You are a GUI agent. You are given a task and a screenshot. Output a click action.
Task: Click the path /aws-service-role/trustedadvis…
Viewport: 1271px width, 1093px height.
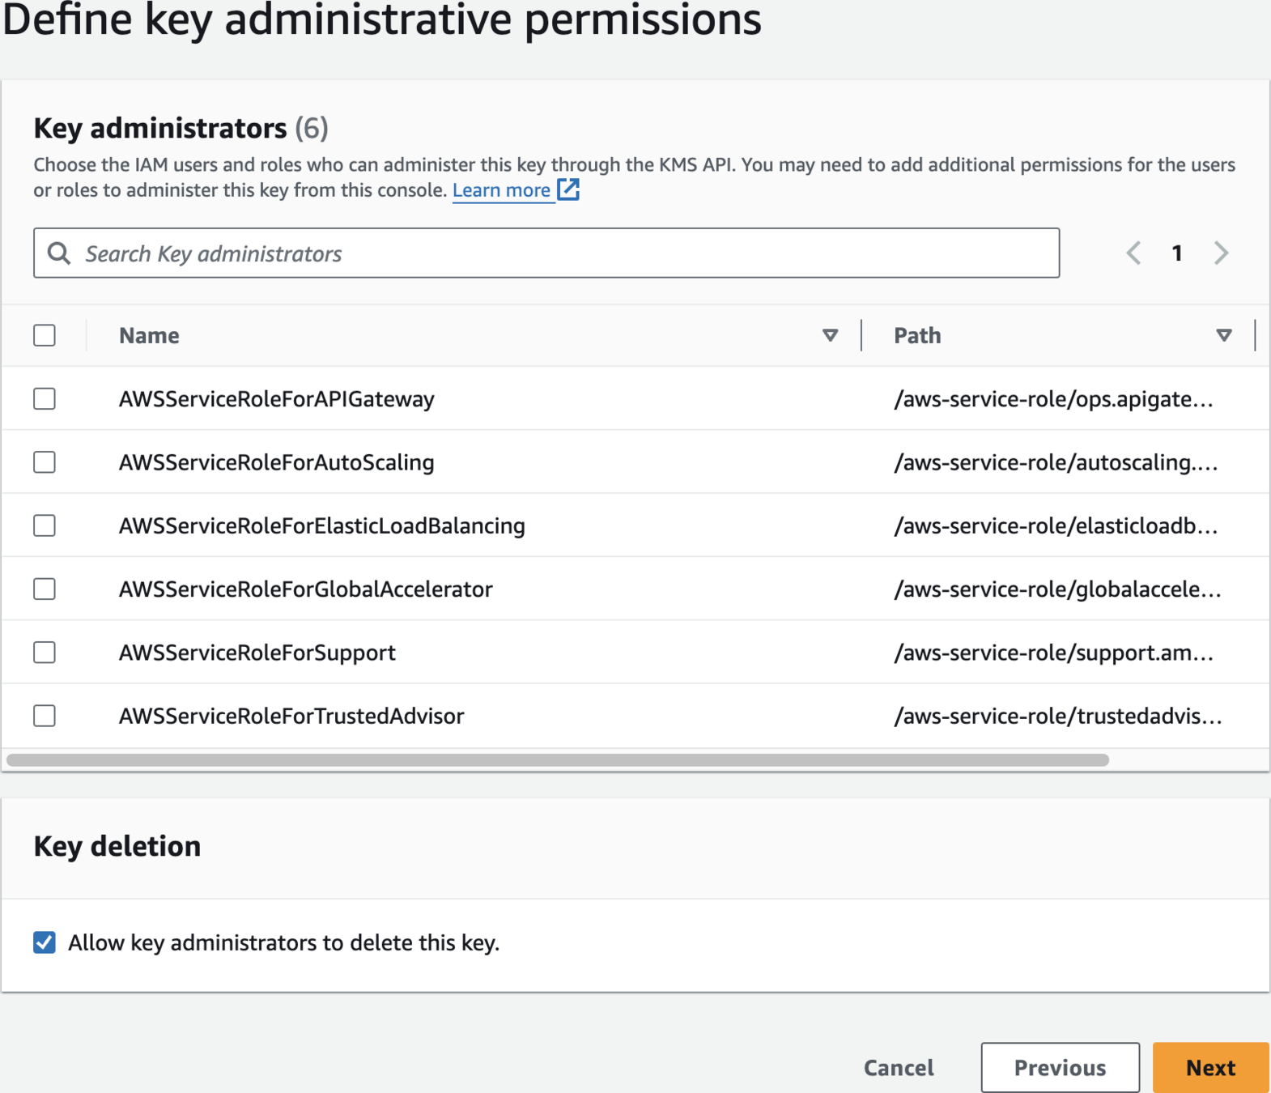tap(1058, 716)
